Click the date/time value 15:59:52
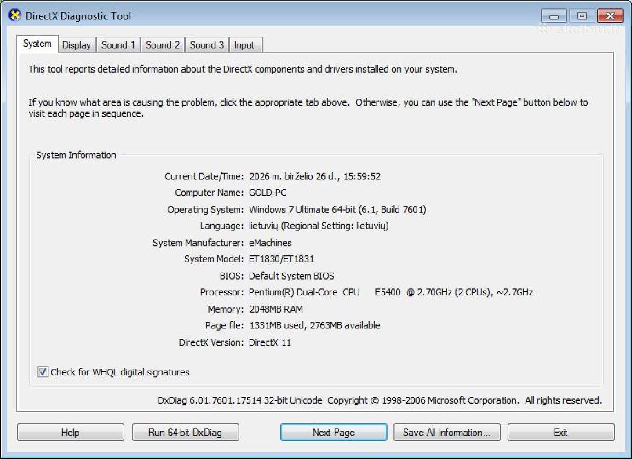Image resolution: width=632 pixels, height=459 pixels. pyautogui.click(x=315, y=176)
